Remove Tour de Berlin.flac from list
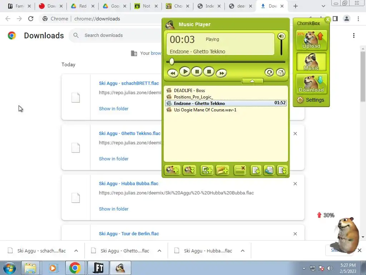This screenshot has height=275, width=366. pos(295,234)
